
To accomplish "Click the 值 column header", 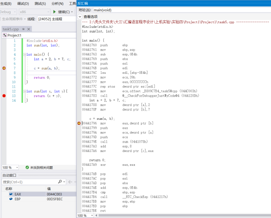I will (x=49, y=189).
